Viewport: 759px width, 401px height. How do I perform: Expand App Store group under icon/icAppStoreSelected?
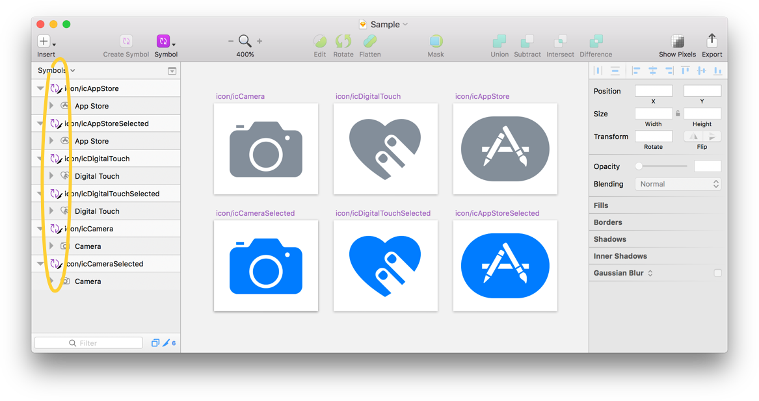51,141
